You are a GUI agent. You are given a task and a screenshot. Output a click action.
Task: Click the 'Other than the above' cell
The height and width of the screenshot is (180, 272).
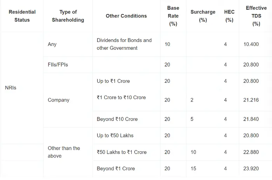tap(64, 152)
